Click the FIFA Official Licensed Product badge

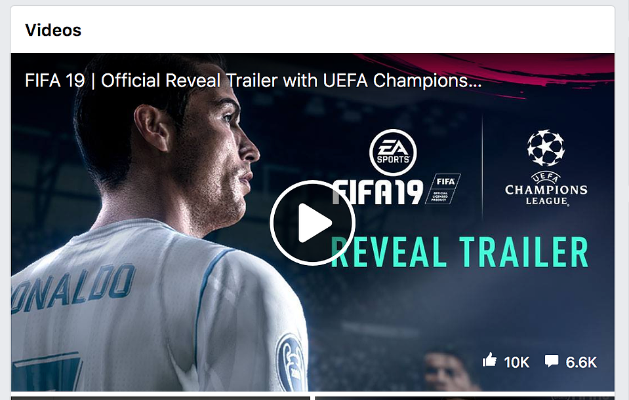pos(443,189)
